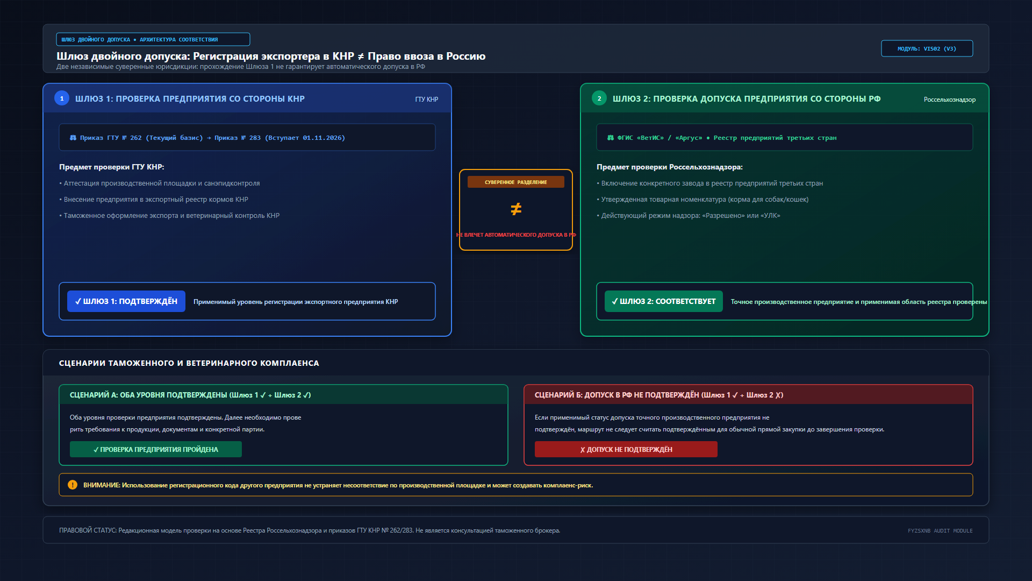
Task: Click the ШЛЮЗ 1: ПОДТВЕРЖДЁН badge
Action: click(126, 301)
